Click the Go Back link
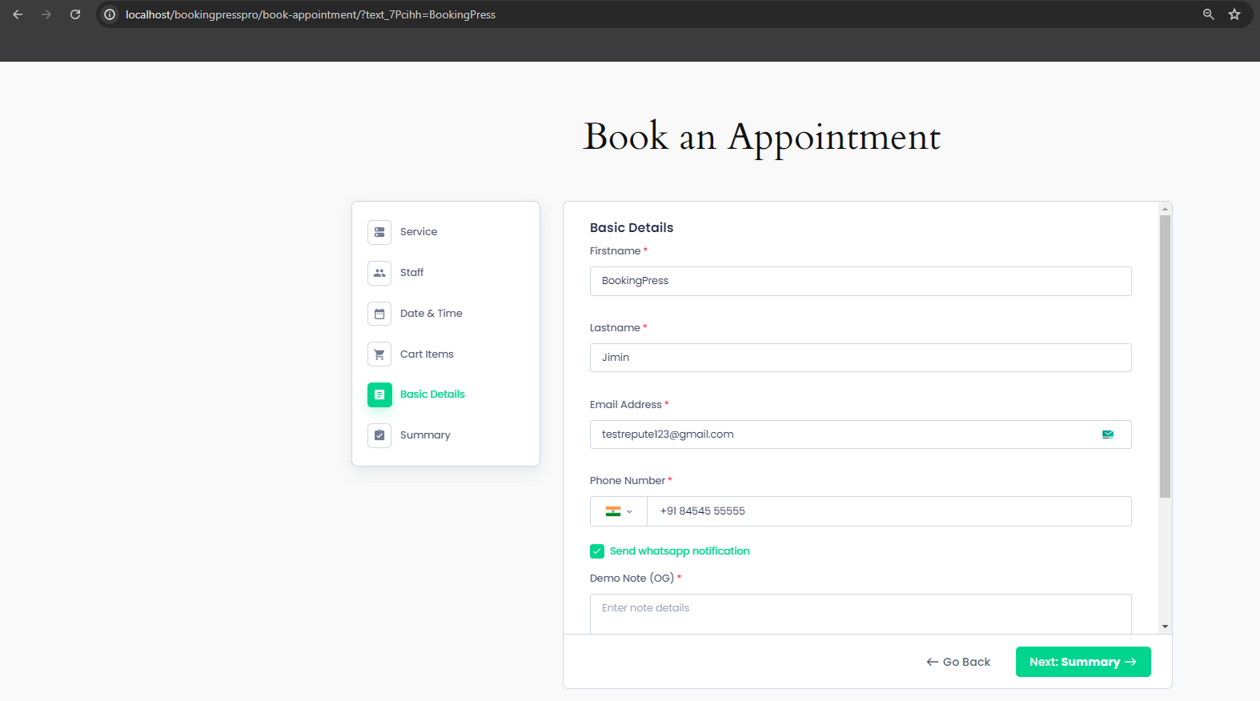 coord(958,662)
